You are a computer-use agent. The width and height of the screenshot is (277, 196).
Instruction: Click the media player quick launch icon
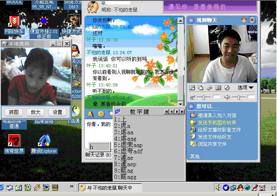46,188
